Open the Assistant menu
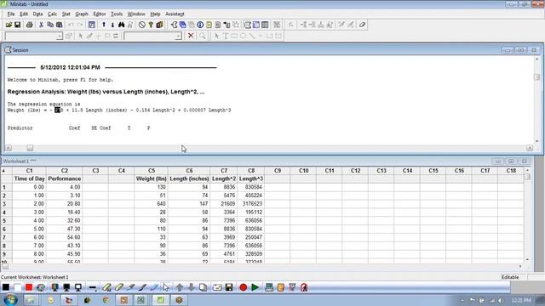 (175, 14)
